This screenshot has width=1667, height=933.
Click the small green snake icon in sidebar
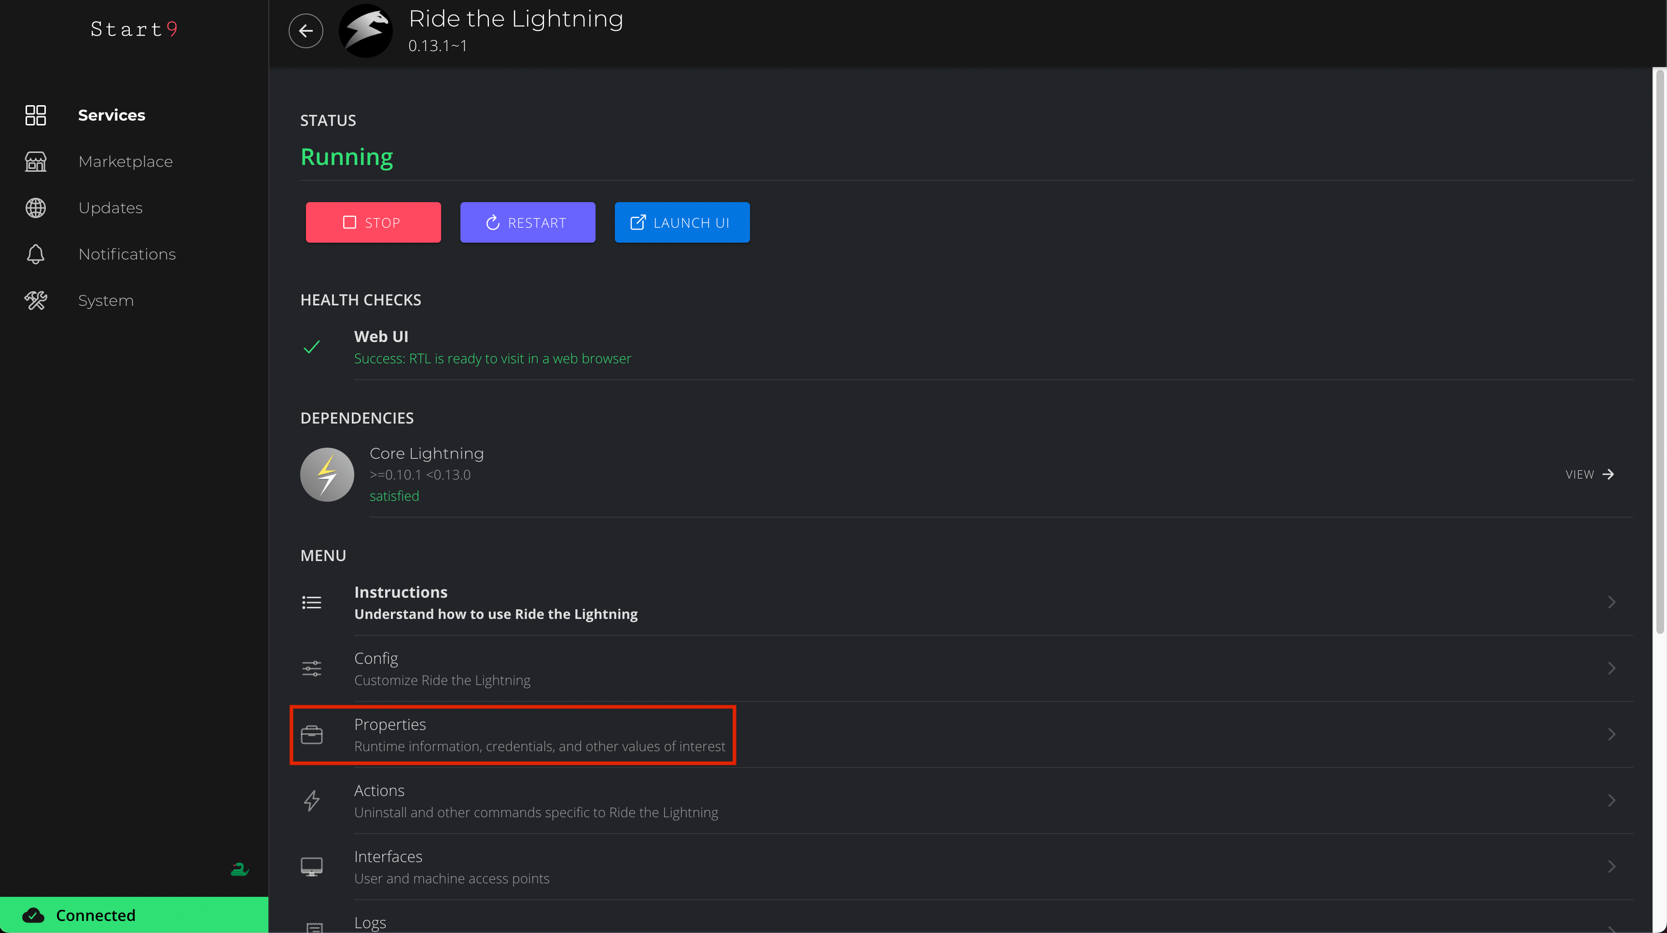pyautogui.click(x=239, y=869)
